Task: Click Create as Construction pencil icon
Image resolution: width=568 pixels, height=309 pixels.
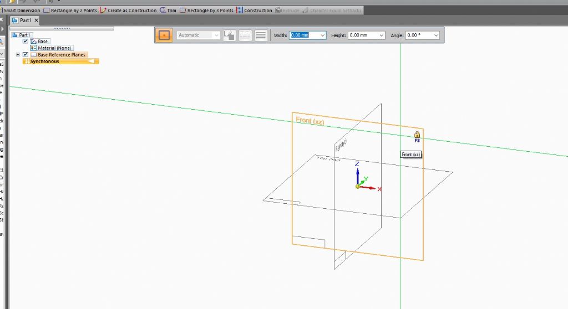Action: pos(103,11)
